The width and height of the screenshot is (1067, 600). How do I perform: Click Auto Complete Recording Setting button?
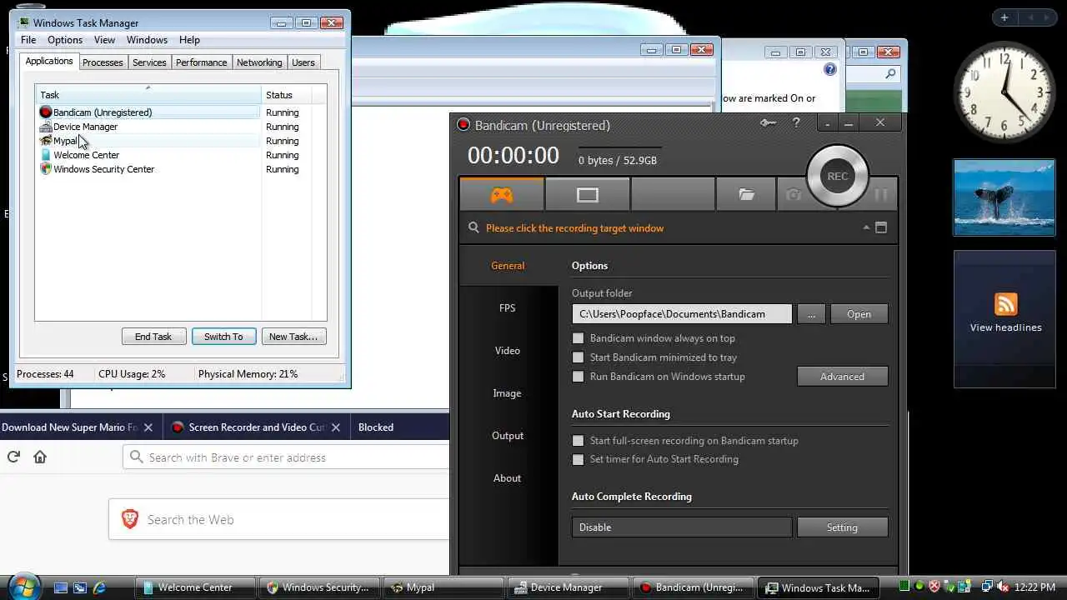click(842, 527)
